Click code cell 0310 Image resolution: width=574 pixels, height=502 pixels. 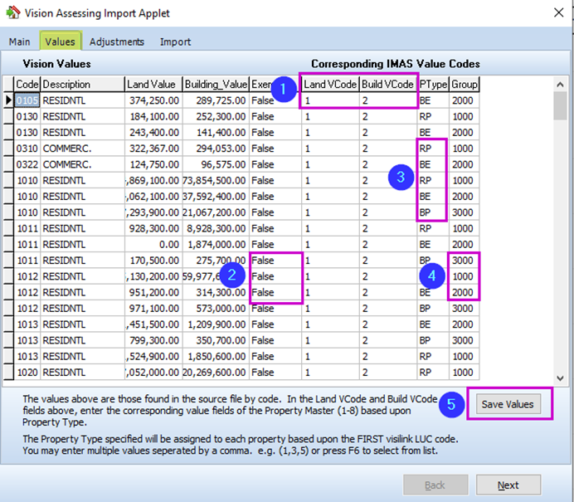point(27,149)
